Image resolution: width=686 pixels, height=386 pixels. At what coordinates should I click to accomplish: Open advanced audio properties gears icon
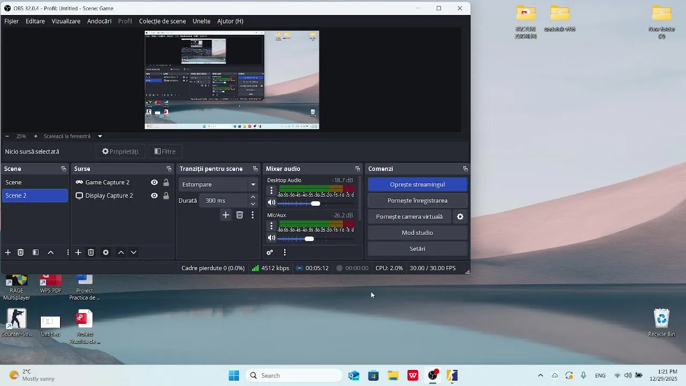point(270,253)
